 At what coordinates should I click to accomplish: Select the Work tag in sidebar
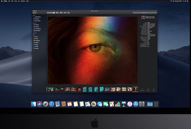click(37, 37)
